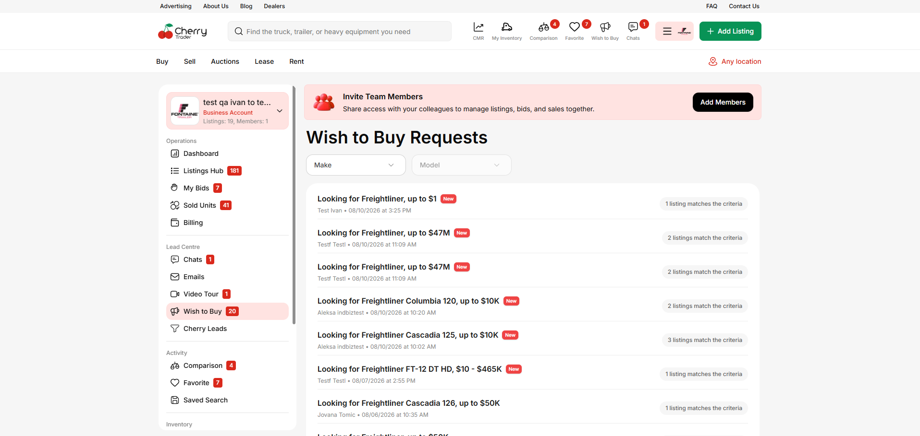Open Billing in sidebar

tap(227, 223)
